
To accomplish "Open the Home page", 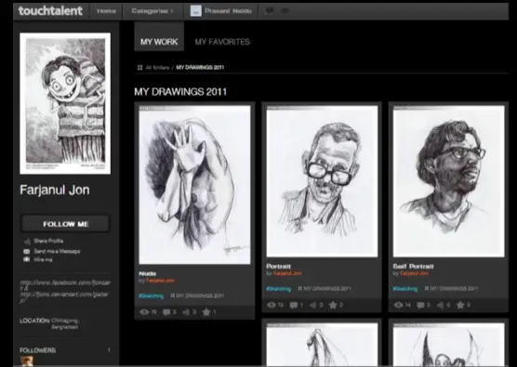I will (106, 11).
